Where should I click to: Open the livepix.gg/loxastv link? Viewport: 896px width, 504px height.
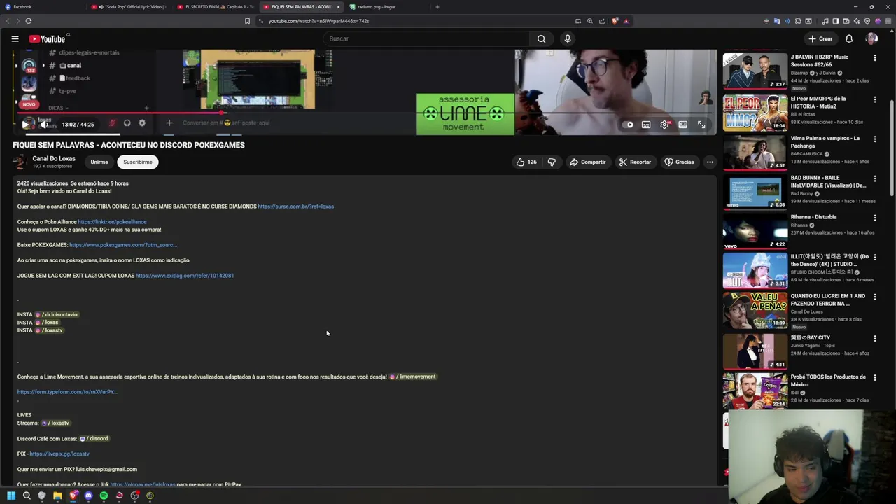click(59, 454)
